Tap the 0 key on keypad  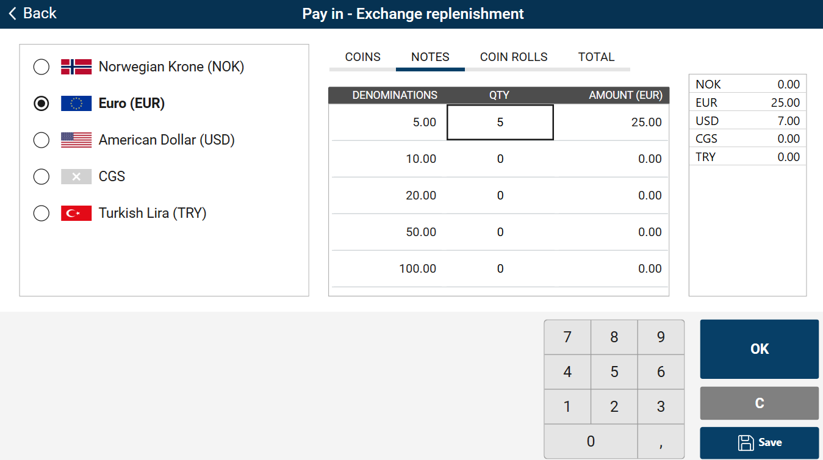coord(591,441)
